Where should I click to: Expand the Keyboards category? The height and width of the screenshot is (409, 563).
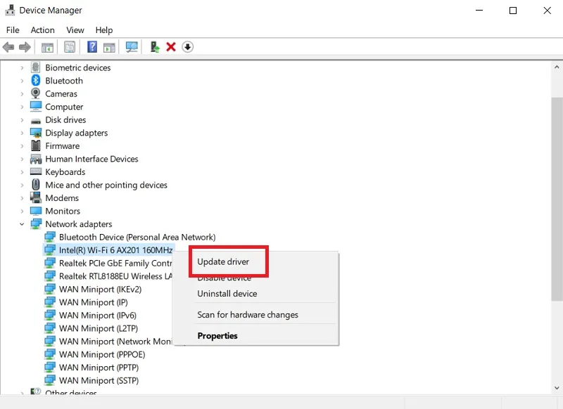point(22,172)
